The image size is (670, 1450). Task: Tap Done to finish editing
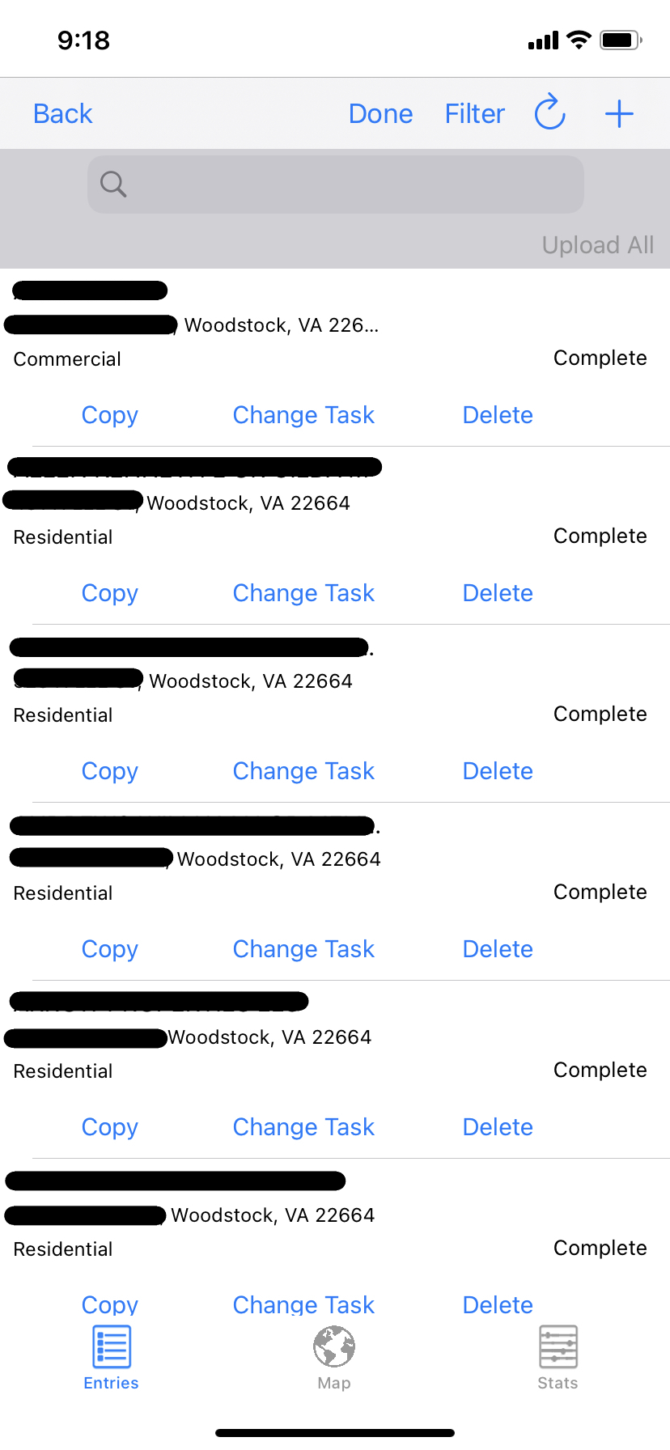pyautogui.click(x=380, y=113)
